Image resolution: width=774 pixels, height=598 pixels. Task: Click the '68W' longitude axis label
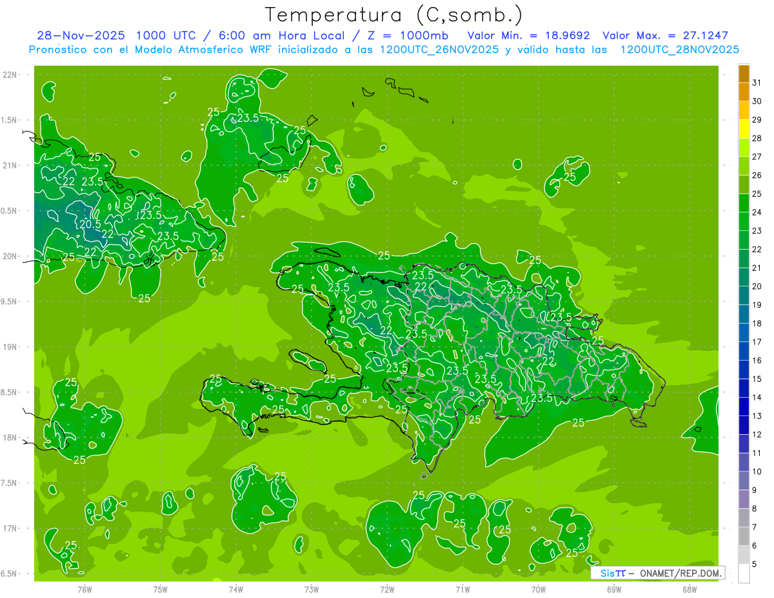[x=689, y=589]
